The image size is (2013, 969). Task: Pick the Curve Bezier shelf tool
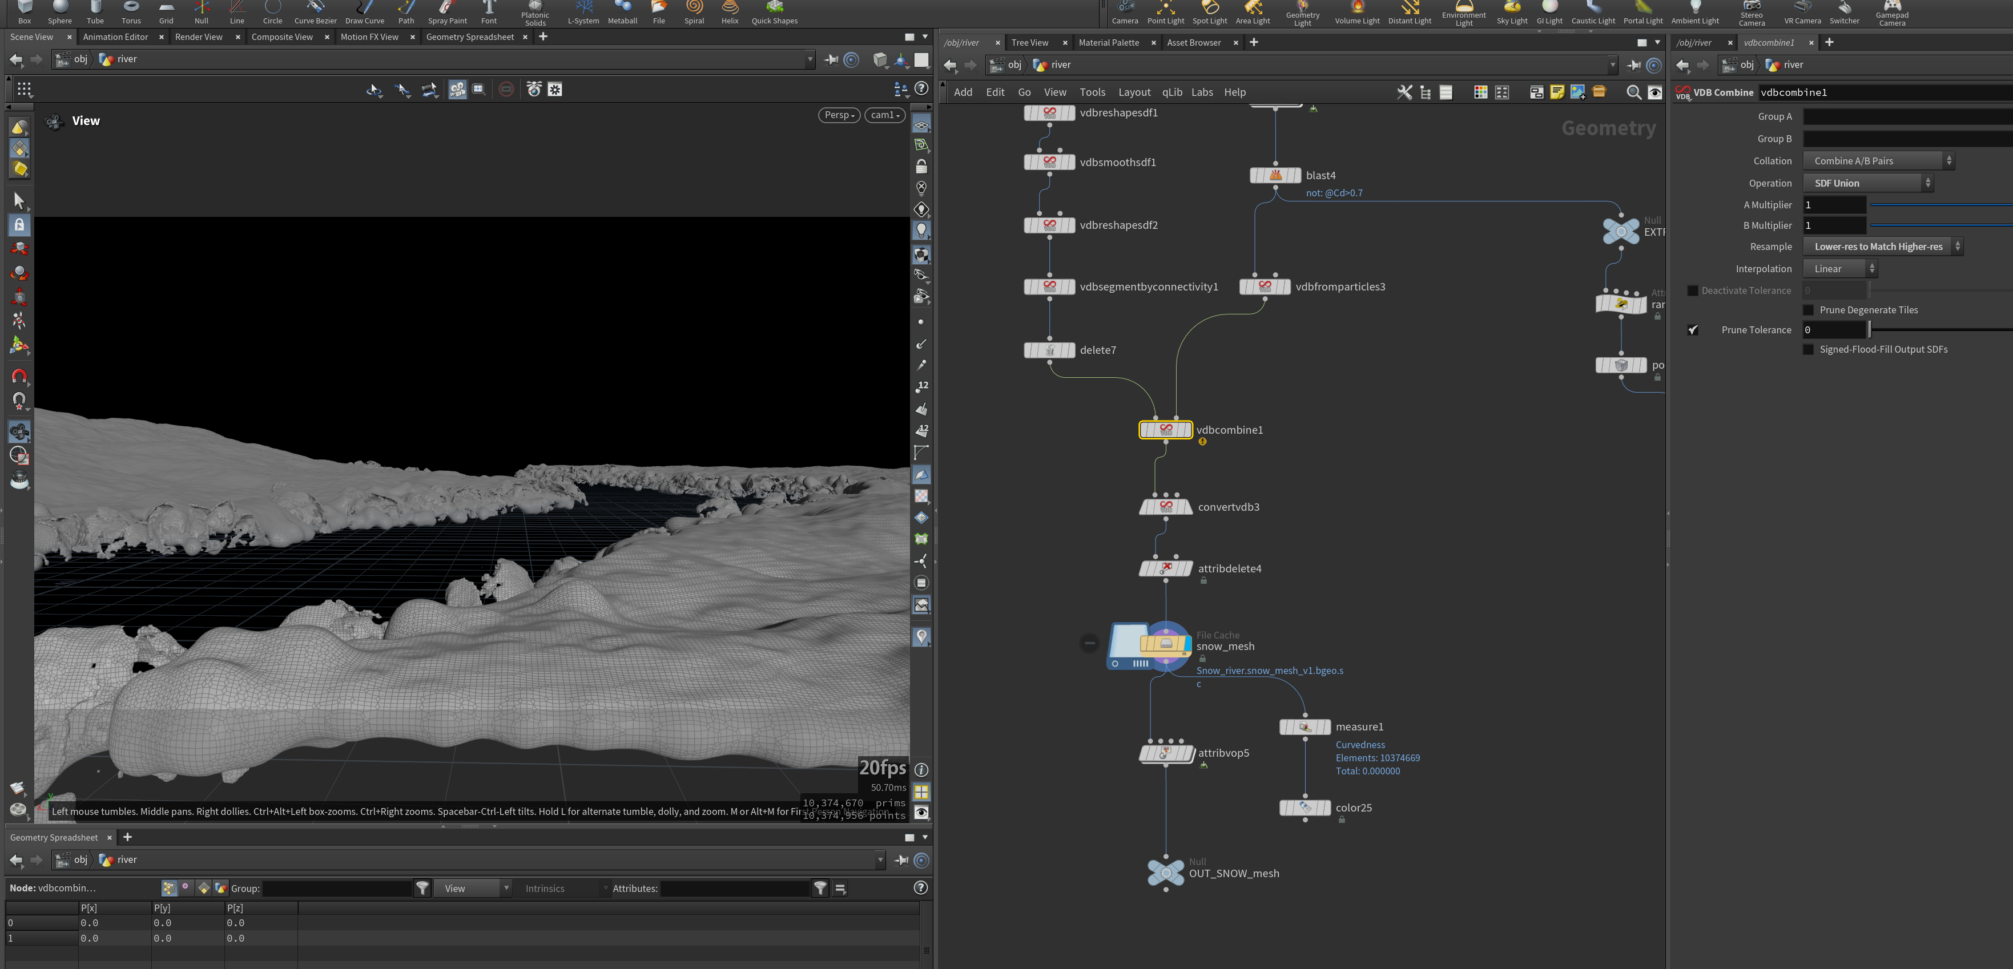(315, 13)
